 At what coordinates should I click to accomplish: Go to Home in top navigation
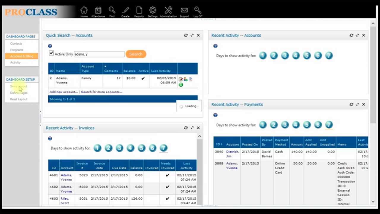pyautogui.click(x=84, y=12)
